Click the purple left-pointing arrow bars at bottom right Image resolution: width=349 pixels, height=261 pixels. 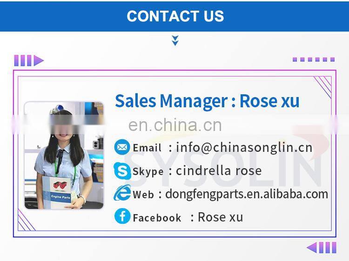pos(322,248)
